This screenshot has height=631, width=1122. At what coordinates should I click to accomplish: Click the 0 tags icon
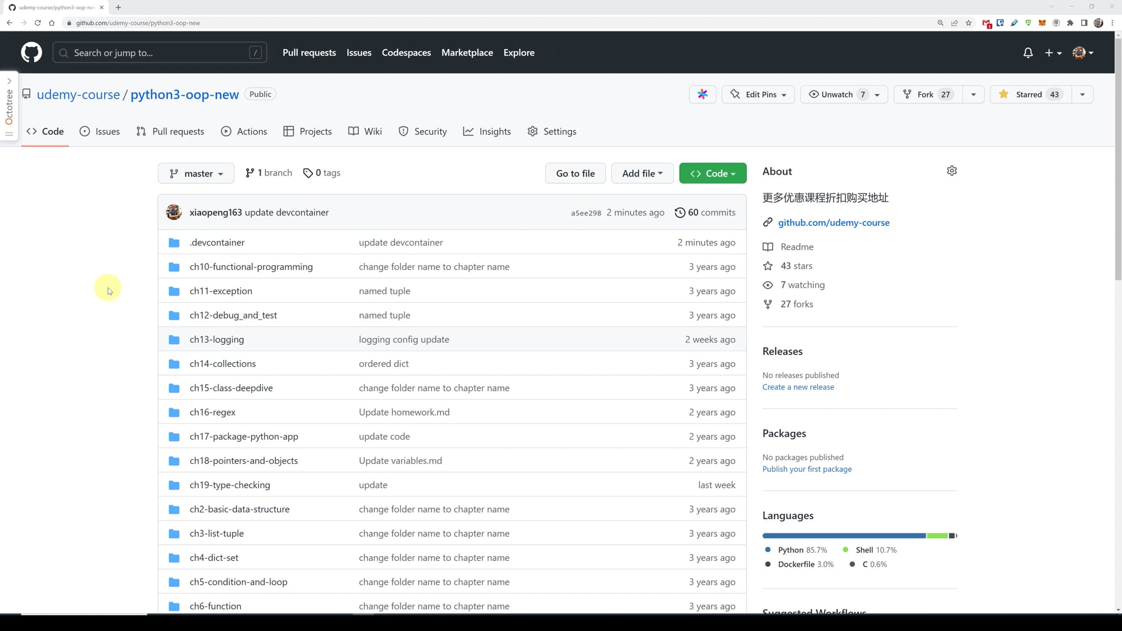click(308, 174)
